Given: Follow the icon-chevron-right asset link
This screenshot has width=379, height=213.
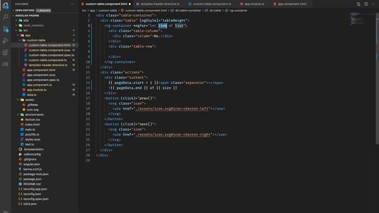Looking at the screenshot, I should [173, 134].
